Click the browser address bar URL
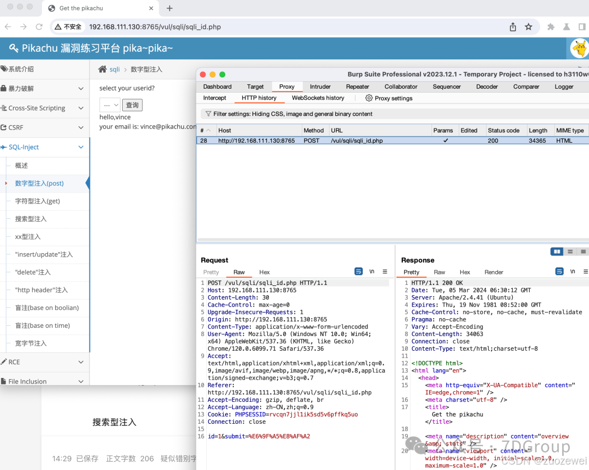The width and height of the screenshot is (589, 470). tap(155, 27)
